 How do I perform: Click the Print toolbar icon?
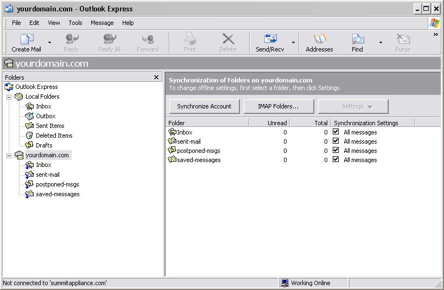coord(190,38)
